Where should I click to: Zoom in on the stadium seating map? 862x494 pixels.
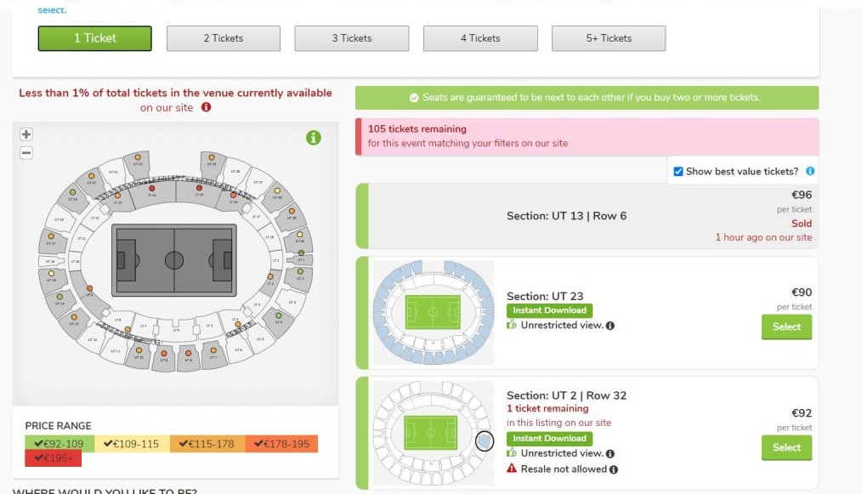(26, 134)
